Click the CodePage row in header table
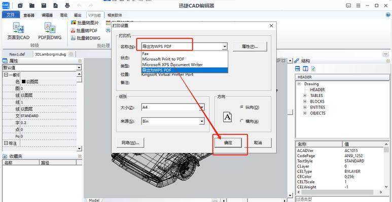 340,156
